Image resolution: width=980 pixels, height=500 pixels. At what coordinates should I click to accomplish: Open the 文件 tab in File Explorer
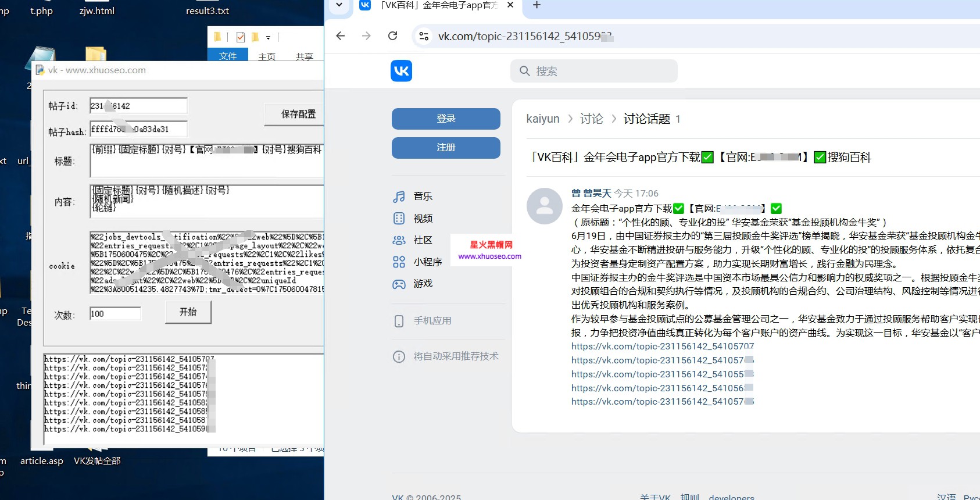[x=228, y=55]
